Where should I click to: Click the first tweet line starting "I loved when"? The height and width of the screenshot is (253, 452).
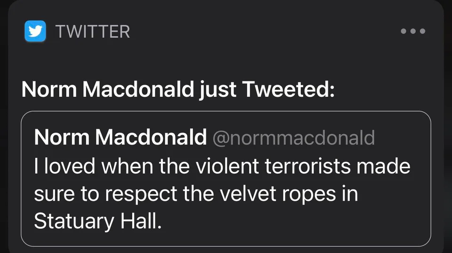tap(222, 166)
